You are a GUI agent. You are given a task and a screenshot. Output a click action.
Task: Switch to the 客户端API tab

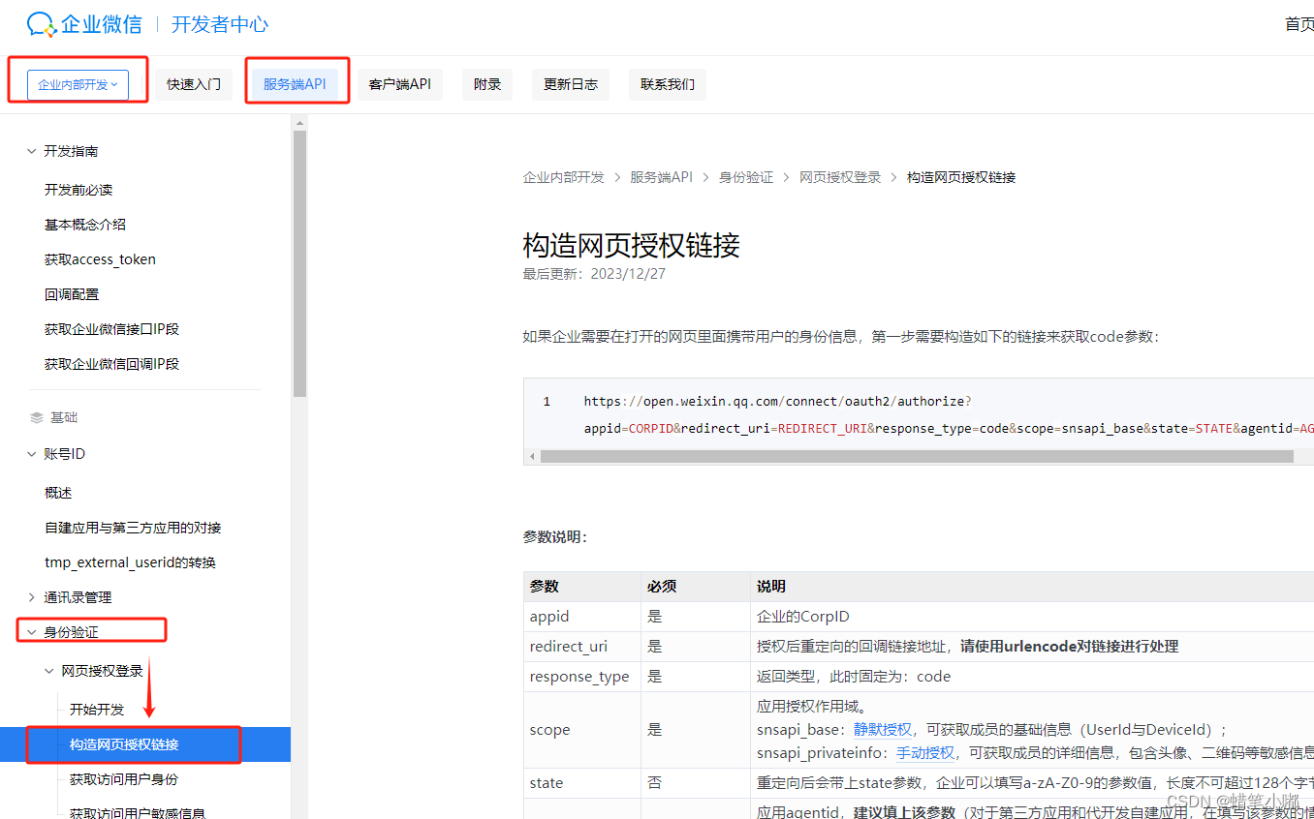[399, 85]
